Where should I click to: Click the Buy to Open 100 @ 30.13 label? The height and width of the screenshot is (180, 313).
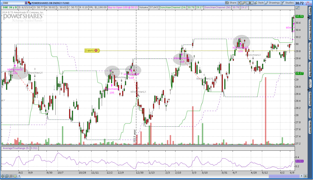point(123,7)
